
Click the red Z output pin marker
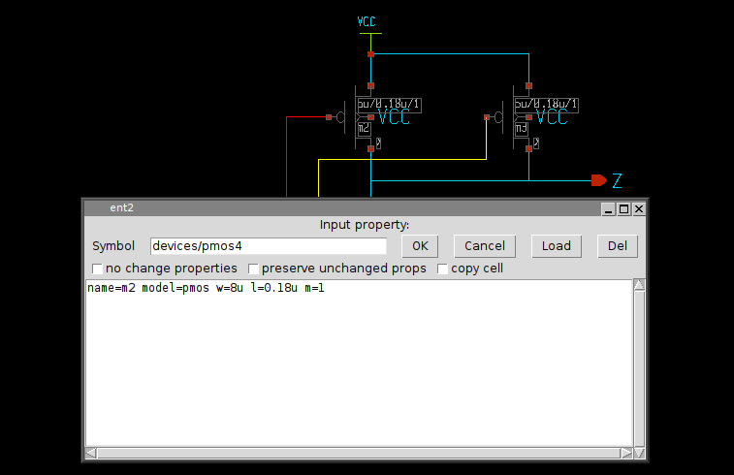point(598,180)
